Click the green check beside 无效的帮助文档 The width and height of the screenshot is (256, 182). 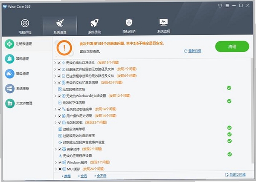point(229,88)
